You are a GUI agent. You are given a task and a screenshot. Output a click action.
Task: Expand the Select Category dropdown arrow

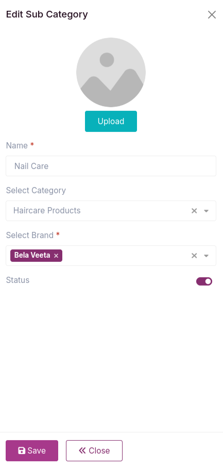tap(206, 211)
